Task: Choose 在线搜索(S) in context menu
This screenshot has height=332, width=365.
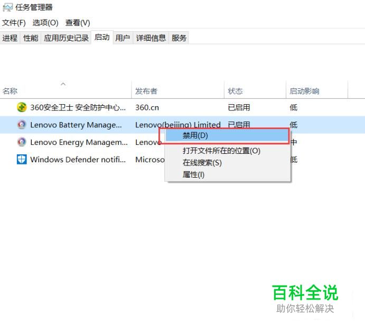Action: [x=227, y=163]
